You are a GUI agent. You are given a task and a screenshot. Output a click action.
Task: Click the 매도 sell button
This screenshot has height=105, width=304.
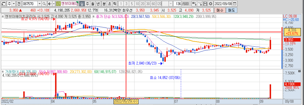231,10
